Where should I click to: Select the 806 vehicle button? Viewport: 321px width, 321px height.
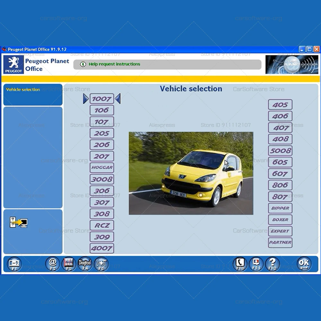coord(280,185)
